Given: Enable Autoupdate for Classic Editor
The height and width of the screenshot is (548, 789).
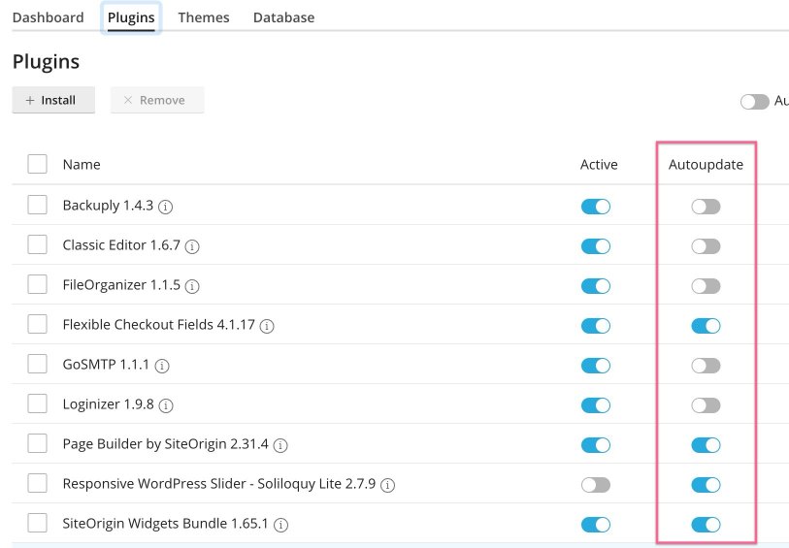Looking at the screenshot, I should click(706, 245).
